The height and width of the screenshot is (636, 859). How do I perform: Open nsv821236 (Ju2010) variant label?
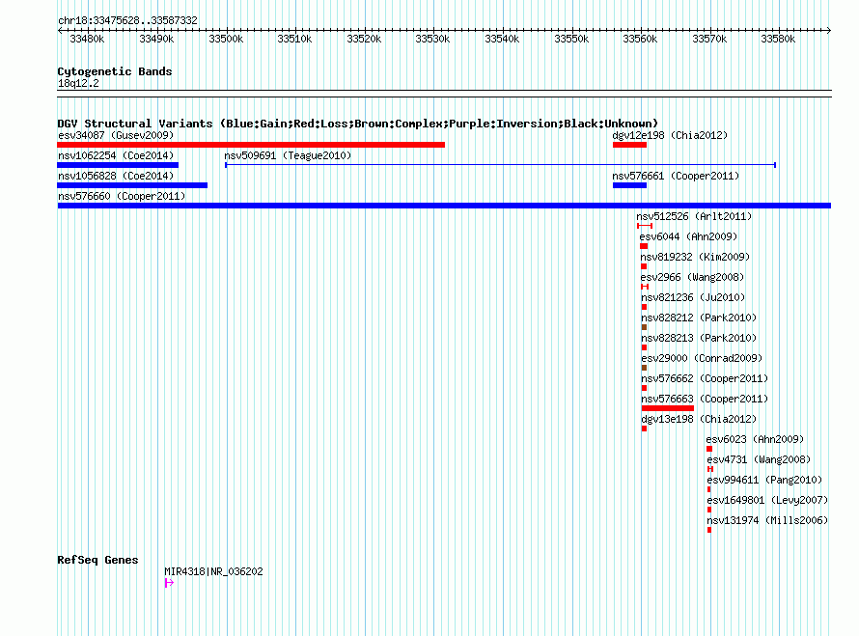click(693, 297)
